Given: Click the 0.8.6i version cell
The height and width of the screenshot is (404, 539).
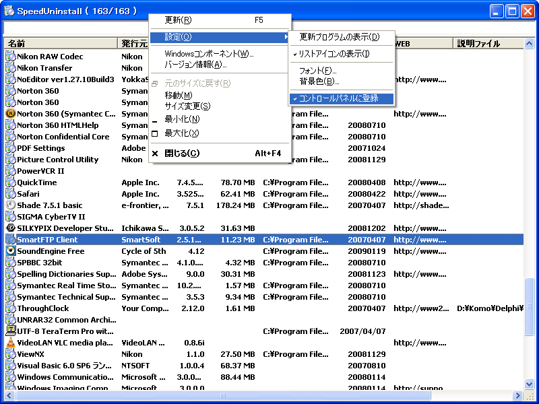Looking at the screenshot, I should [194, 343].
